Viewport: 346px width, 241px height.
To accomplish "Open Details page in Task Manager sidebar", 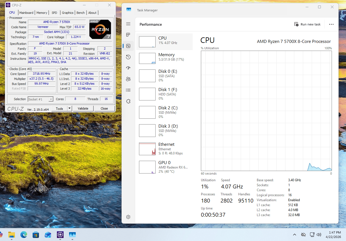I will [128, 90].
